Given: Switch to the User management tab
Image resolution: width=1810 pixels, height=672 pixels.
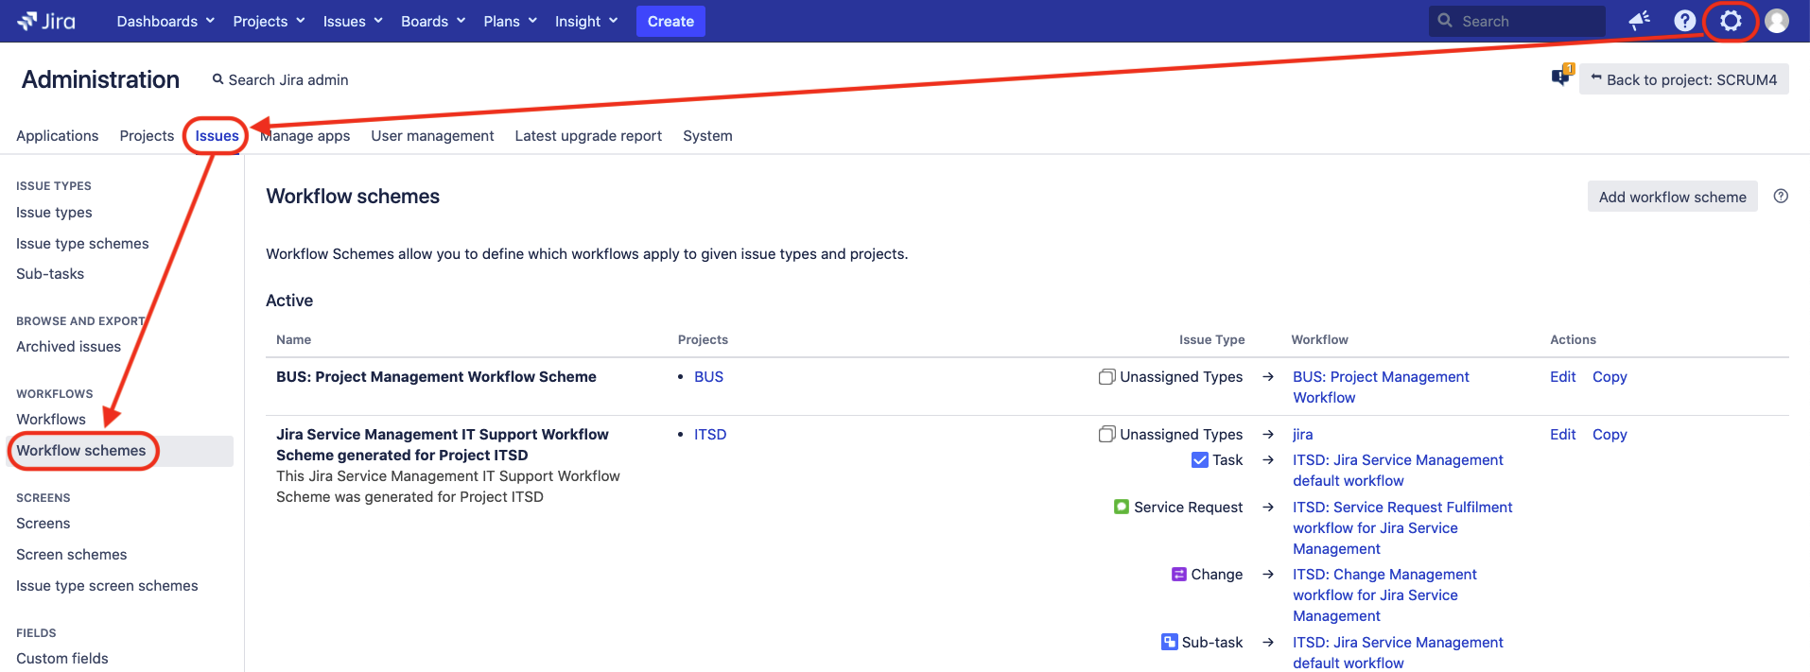Looking at the screenshot, I should [432, 136].
